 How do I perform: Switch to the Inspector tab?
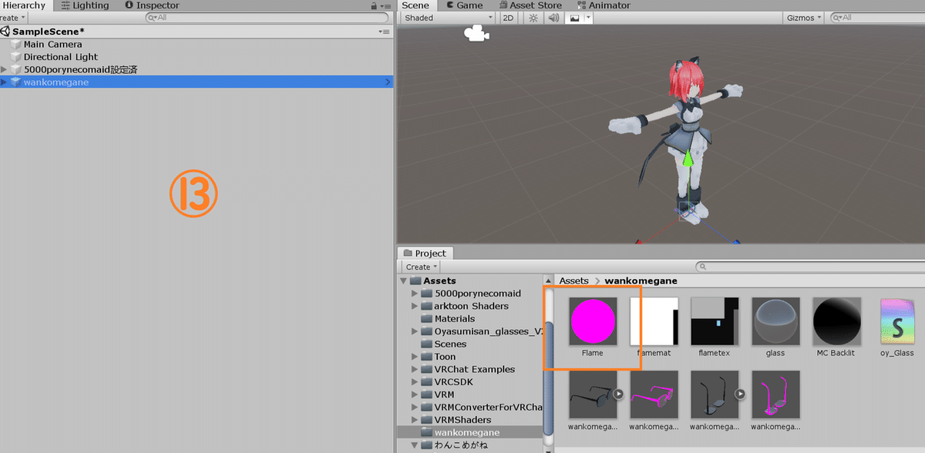pos(152,5)
